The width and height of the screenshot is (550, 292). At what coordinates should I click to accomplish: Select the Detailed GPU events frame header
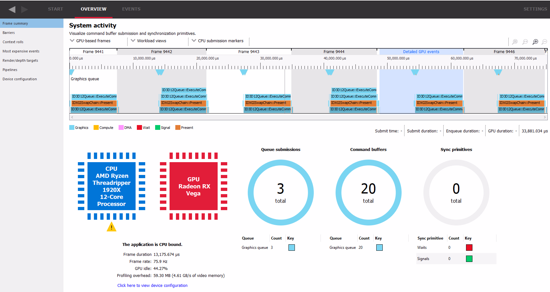coord(421,52)
